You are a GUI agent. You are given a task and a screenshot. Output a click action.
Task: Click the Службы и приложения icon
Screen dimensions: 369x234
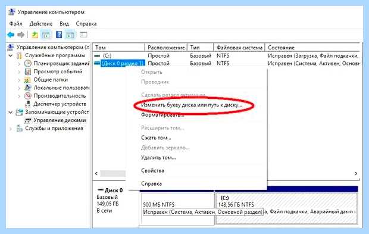[19, 128]
